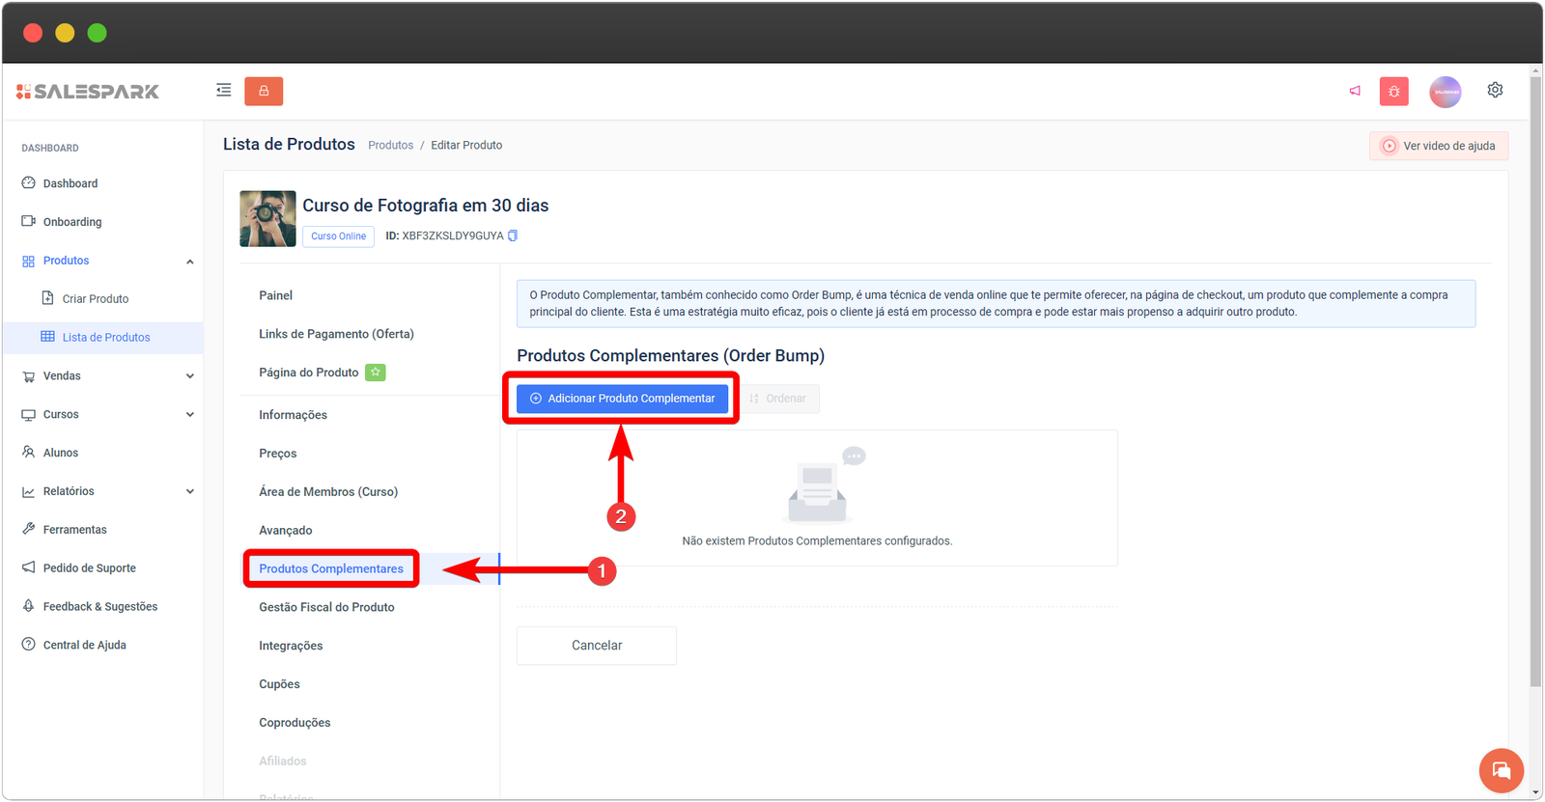This screenshot has width=1545, height=802.
Task: Collapse the Produtos sidebar section
Action: (189, 262)
